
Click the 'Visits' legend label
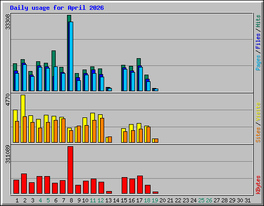point(258,112)
